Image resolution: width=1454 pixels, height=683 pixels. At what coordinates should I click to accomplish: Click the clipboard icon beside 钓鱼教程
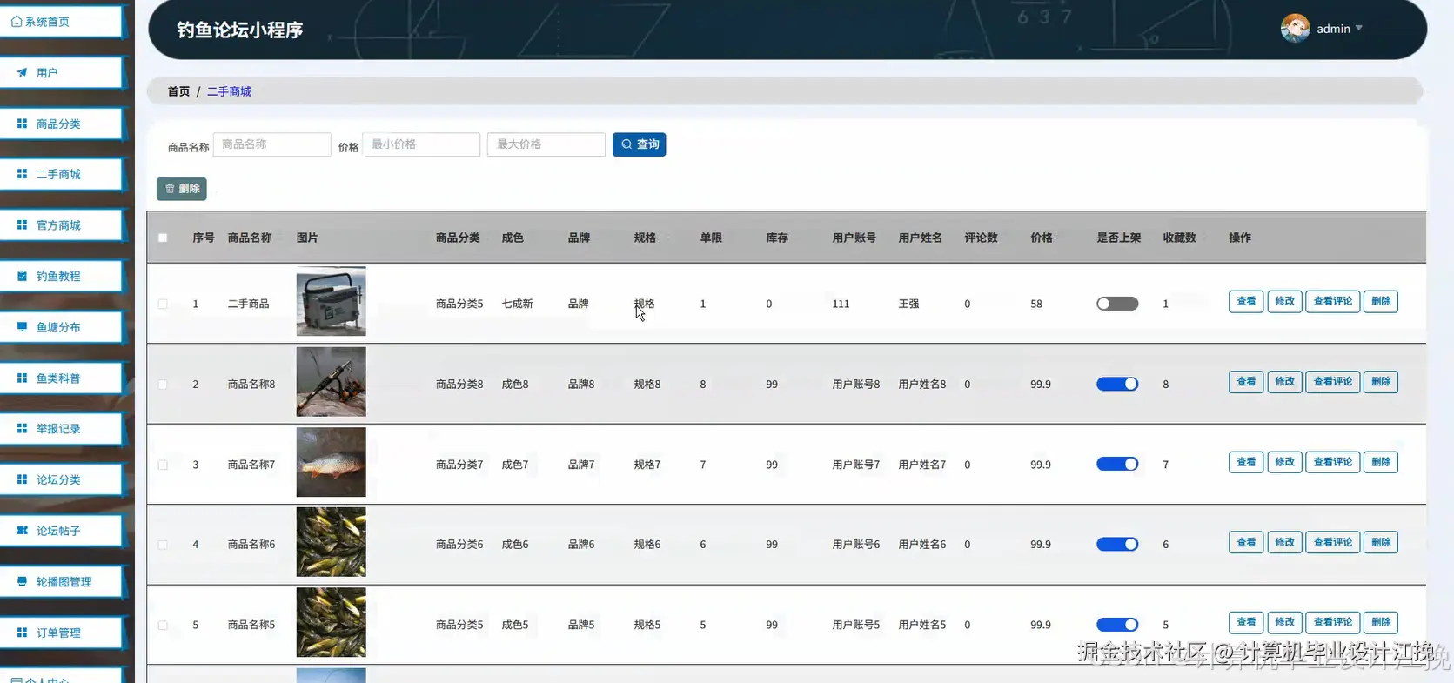coord(22,276)
